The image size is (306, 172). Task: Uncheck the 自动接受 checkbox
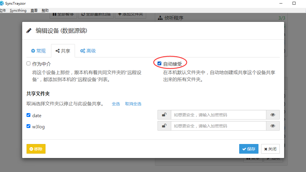(x=159, y=64)
